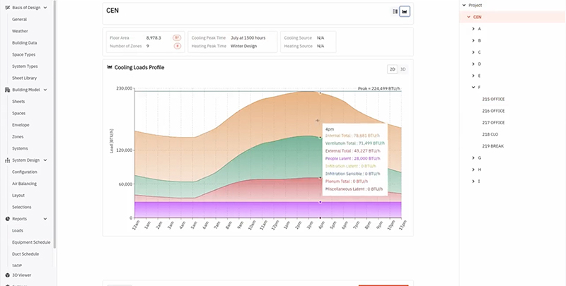Viewport: 566px width, 286px height.
Task: Click the System Design section icon
Action: point(7,160)
